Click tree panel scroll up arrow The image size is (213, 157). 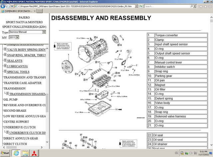47,48
